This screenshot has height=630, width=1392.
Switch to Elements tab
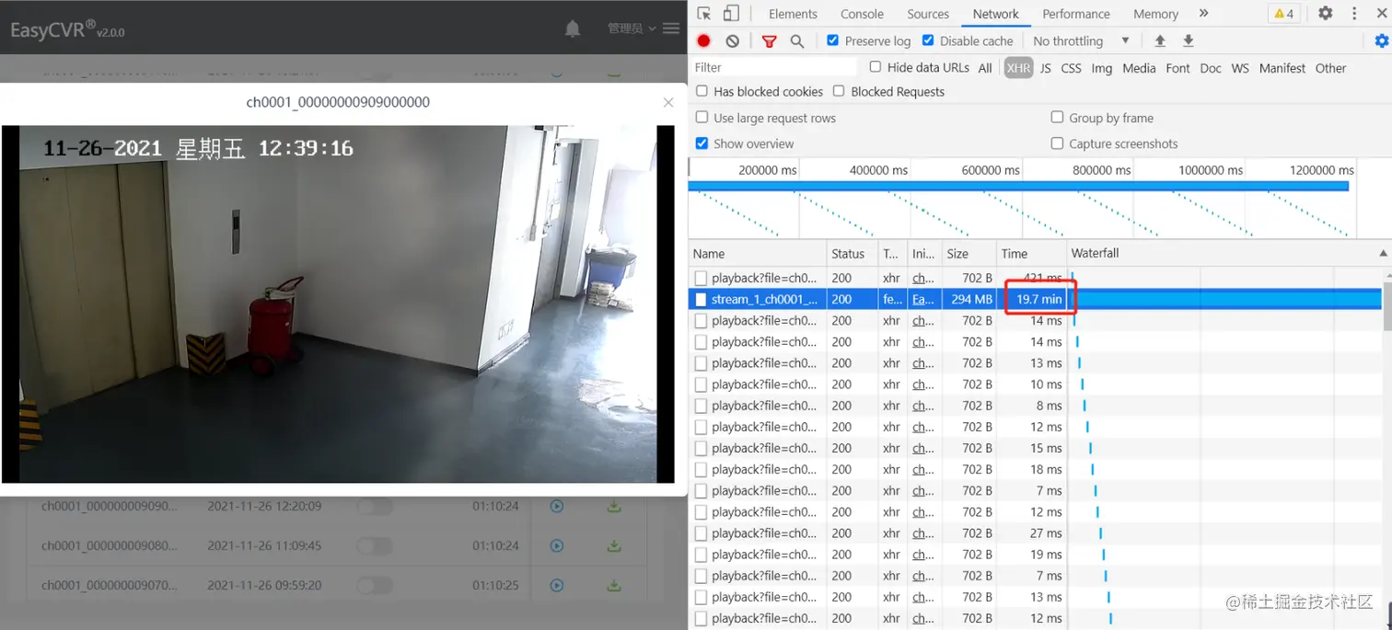click(x=793, y=14)
